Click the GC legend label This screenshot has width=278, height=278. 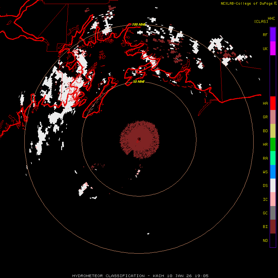pyautogui.click(x=265, y=213)
